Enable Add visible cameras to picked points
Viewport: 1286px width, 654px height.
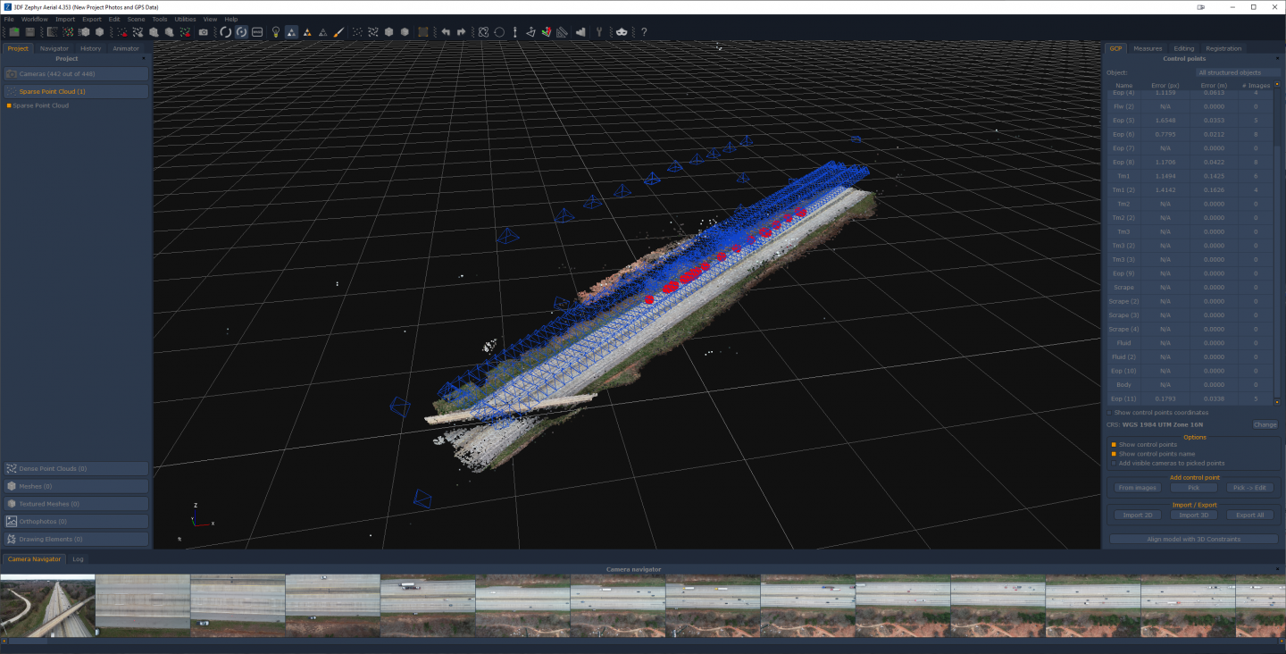1114,463
